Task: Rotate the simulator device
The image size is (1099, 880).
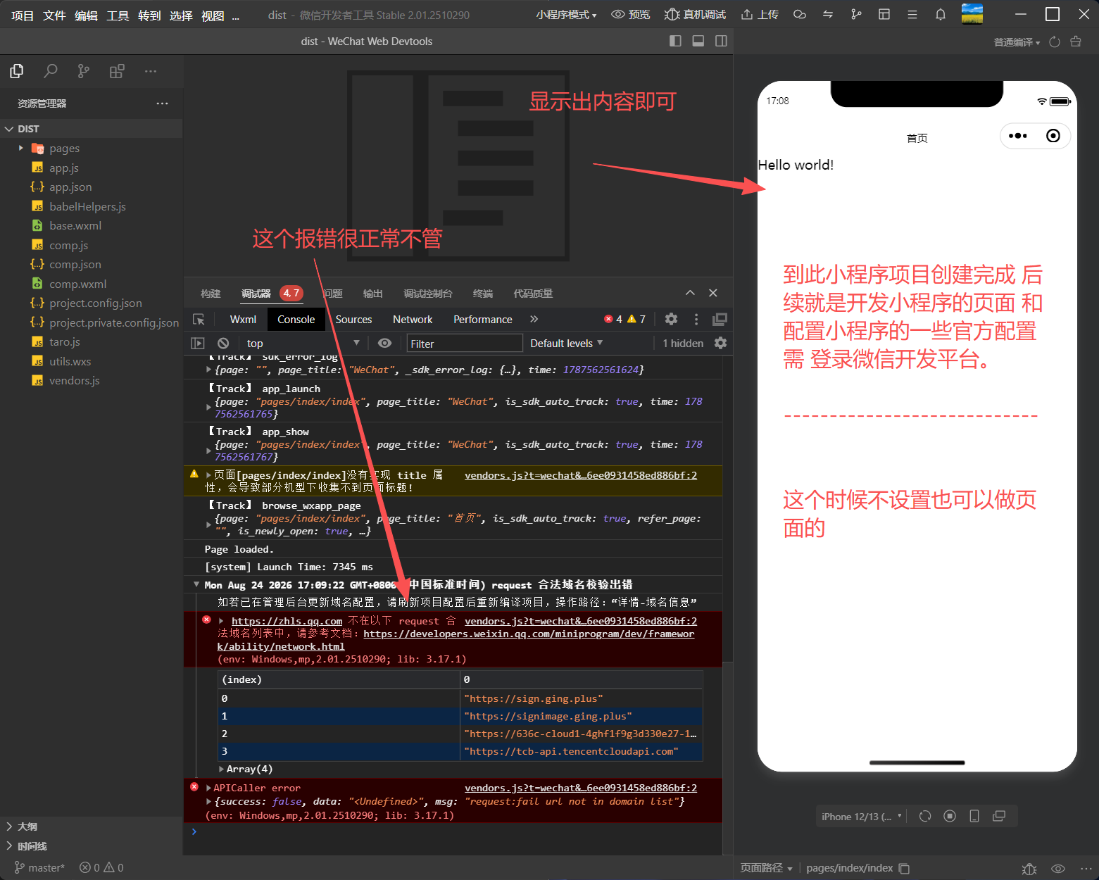Action: pos(925,816)
